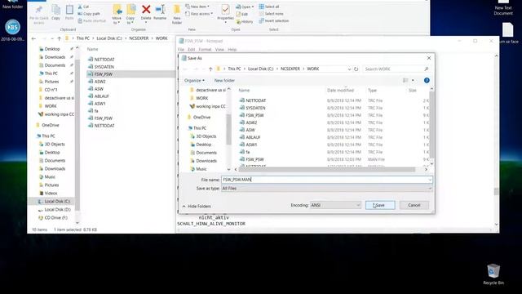
Task: Change view icon in Save As dialog
Action: pyautogui.click(x=405, y=80)
